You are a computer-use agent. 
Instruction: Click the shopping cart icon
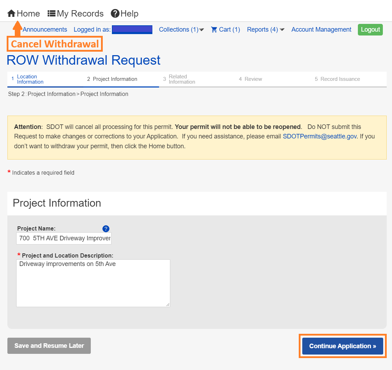214,30
